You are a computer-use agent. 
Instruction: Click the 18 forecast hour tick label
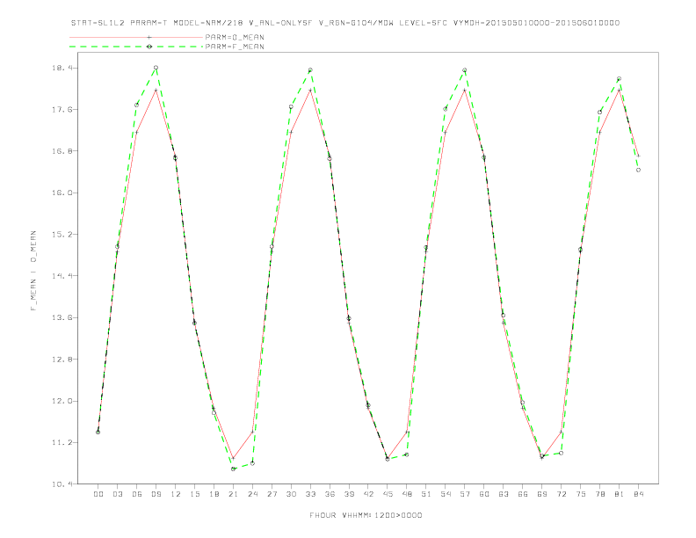pyautogui.click(x=214, y=494)
